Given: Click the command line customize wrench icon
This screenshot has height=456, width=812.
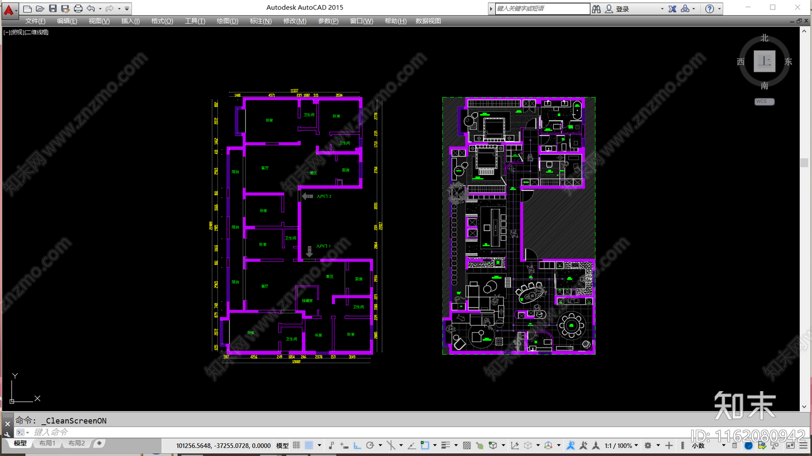Looking at the screenshot, I should 7,434.
